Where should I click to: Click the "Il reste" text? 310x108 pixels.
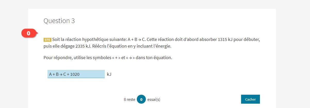[x=129, y=99]
